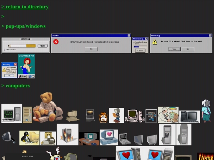The width and height of the screenshot is (214, 160).
Task: Click Cancel in Processing popup
Action: [x=140, y=51]
